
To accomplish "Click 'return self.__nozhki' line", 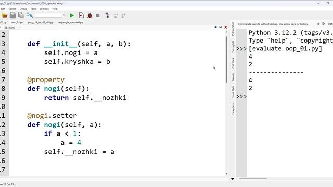I will tap(85, 98).
